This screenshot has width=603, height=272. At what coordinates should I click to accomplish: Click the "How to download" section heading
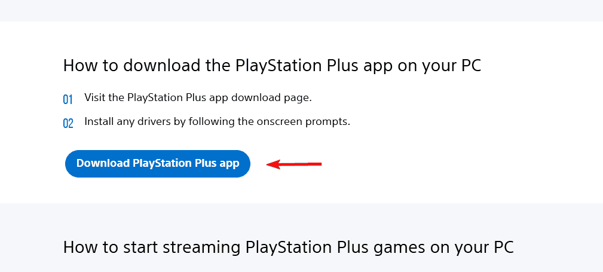pyautogui.click(x=272, y=65)
